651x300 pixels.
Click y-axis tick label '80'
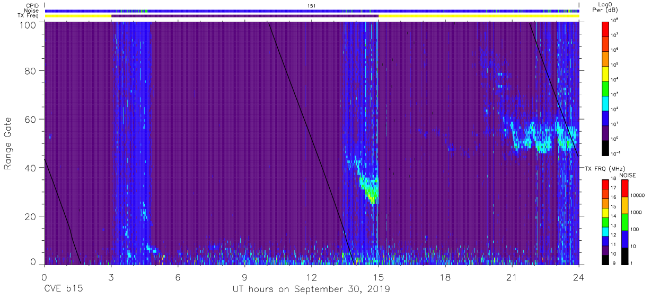[30, 71]
